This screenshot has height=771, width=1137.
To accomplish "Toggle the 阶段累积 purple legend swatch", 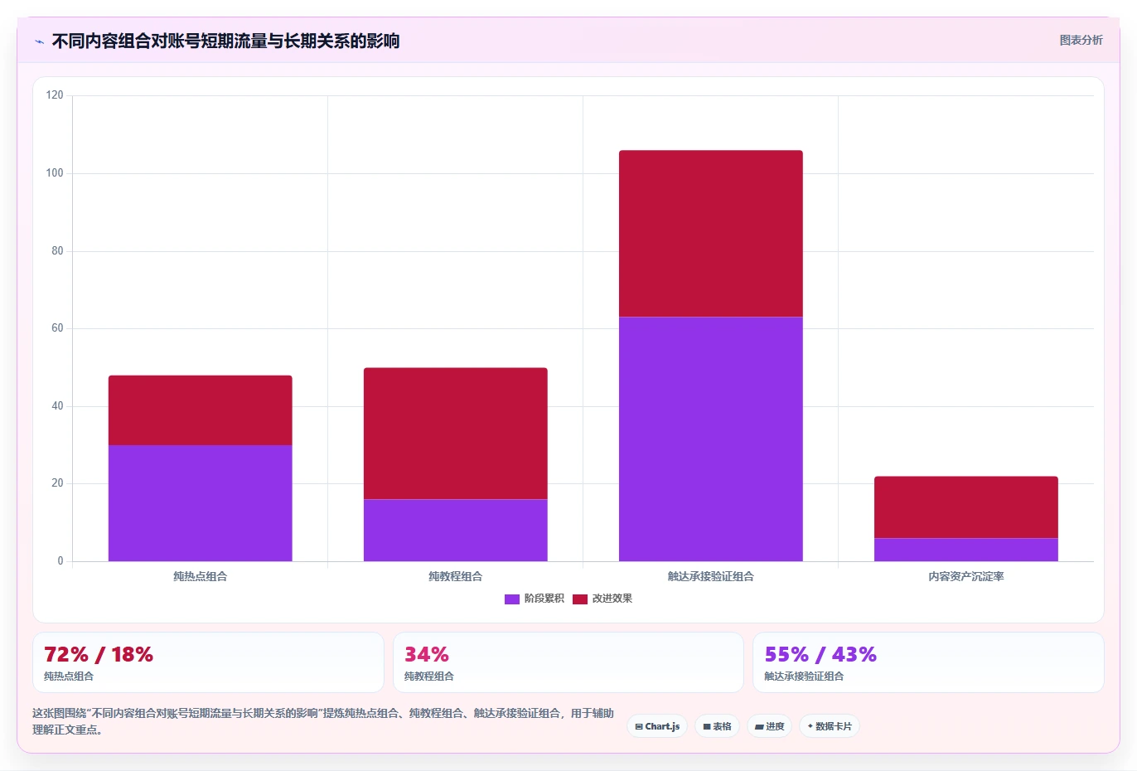I will pos(512,599).
